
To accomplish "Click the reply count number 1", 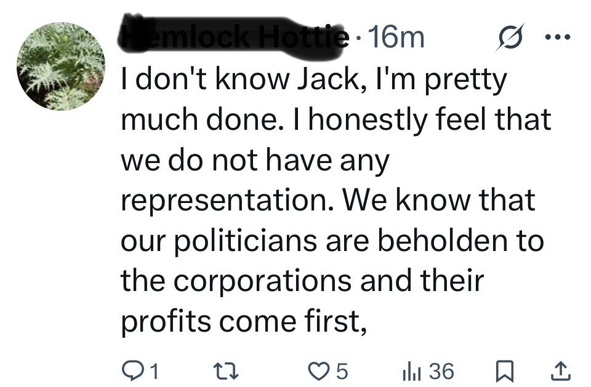I will [x=154, y=371].
